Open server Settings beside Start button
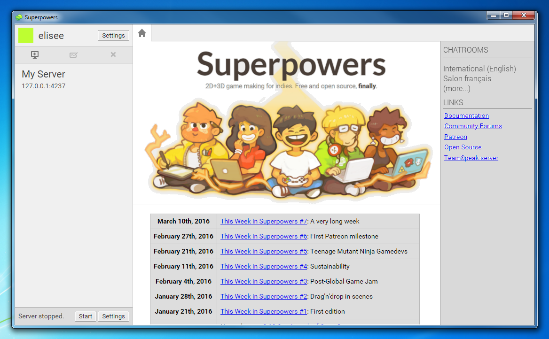 (x=113, y=316)
